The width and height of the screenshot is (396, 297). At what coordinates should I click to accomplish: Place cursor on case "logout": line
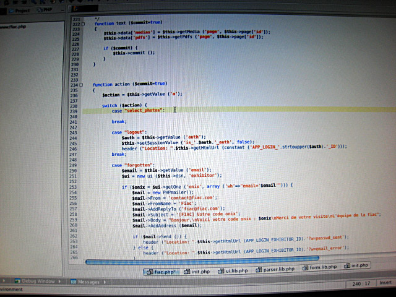point(129,132)
